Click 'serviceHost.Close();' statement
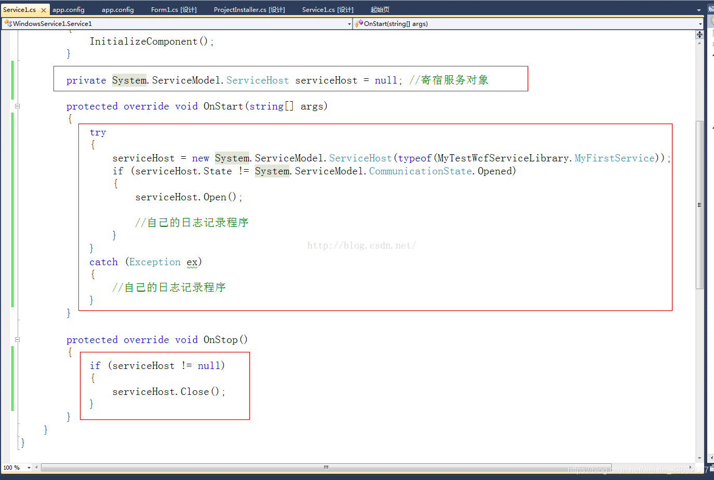The width and height of the screenshot is (714, 480). [x=169, y=392]
